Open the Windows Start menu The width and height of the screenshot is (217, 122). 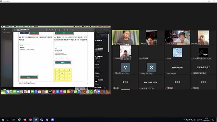[3, 119]
